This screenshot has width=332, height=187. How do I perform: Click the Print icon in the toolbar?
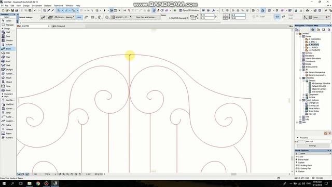pyautogui.click(x=17, y=10)
